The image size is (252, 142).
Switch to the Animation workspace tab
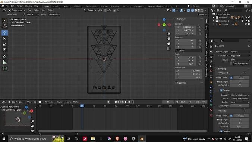(115, 6)
